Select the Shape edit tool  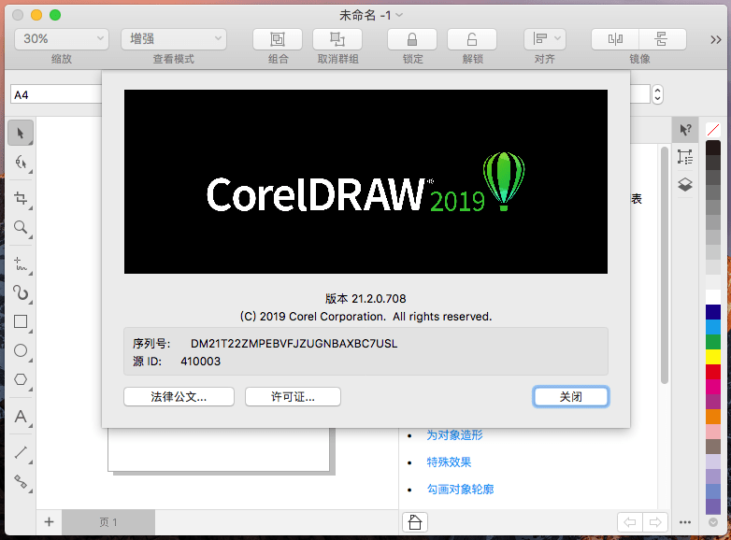coord(20,163)
